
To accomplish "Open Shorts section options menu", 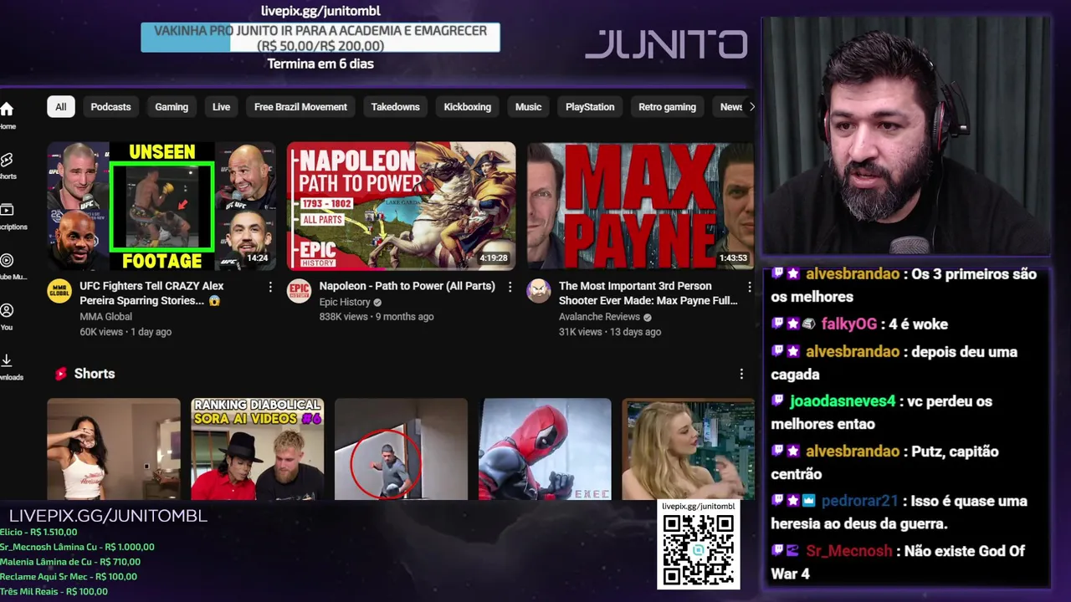I will (741, 374).
